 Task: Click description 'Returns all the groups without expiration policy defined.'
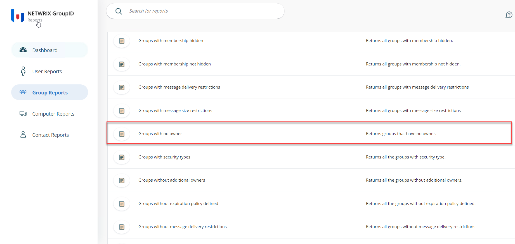(x=420, y=204)
